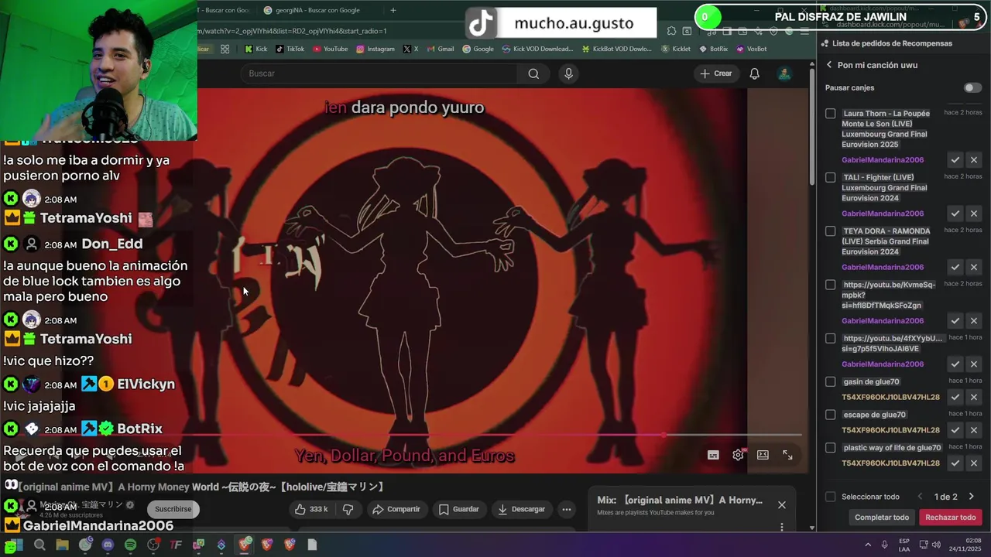Image resolution: width=991 pixels, height=557 pixels.
Task: Toggle video subtitles icon
Action: click(x=713, y=455)
